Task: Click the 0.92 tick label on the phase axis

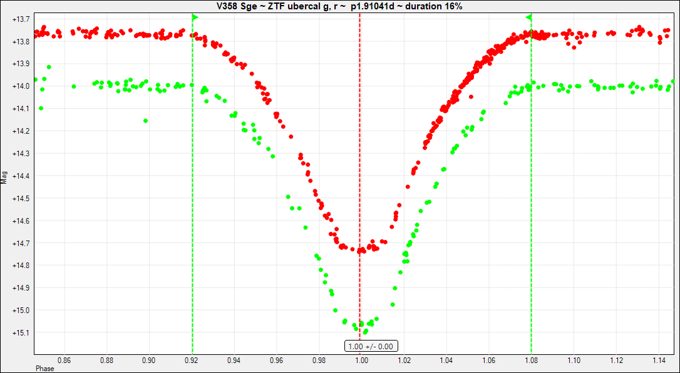Action: click(x=191, y=361)
